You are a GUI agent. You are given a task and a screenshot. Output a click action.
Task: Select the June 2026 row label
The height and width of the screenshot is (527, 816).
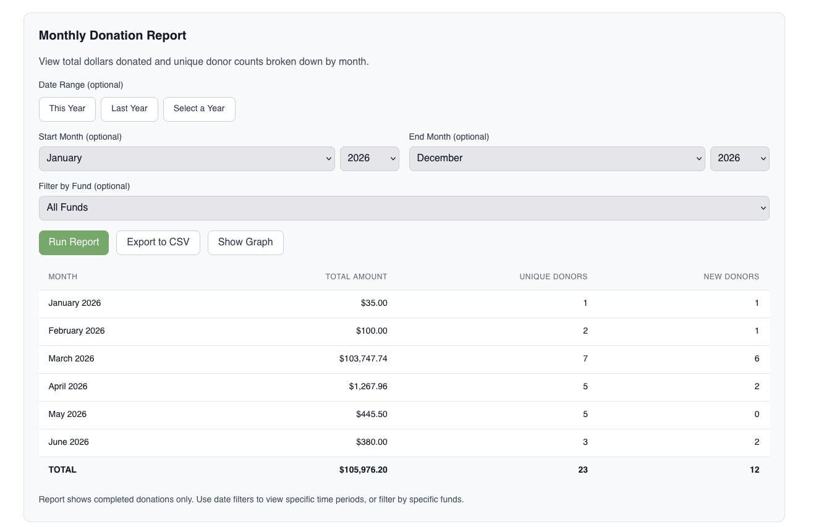coord(69,442)
